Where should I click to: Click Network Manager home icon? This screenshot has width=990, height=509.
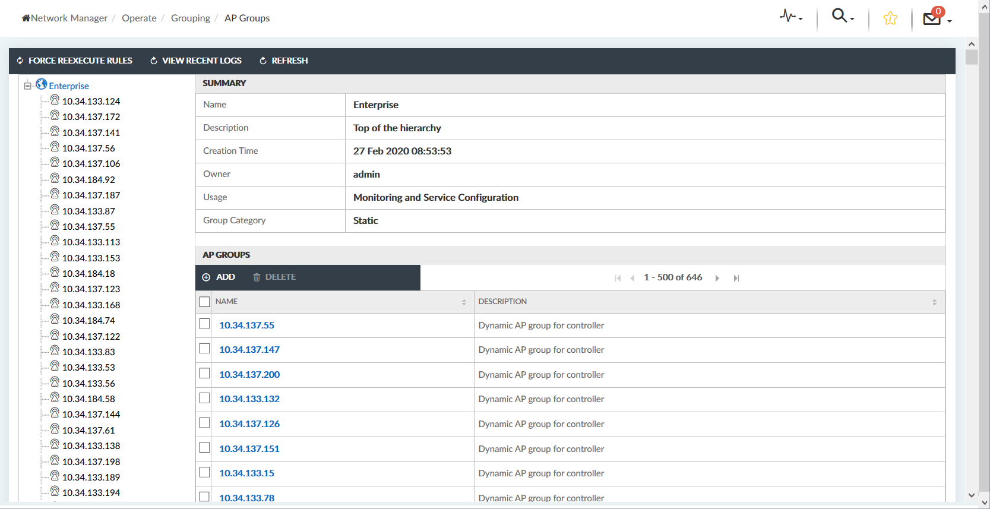pos(26,18)
